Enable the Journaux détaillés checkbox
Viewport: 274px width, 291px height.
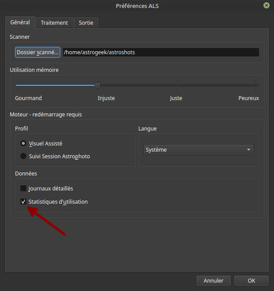tap(23, 188)
